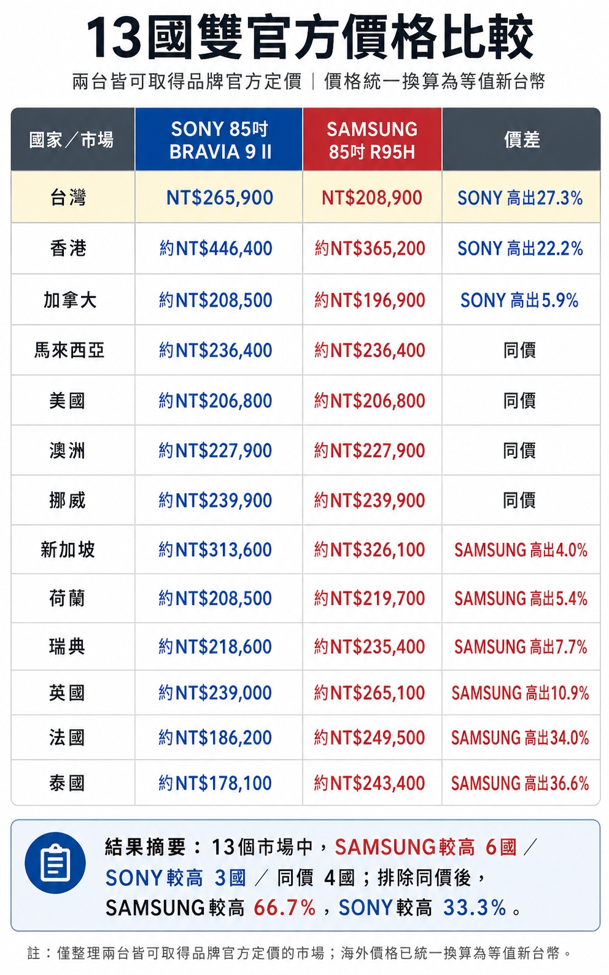Screen dimensions: 609x975
Task: Click the 澳洲 row label
Action: (x=67, y=451)
